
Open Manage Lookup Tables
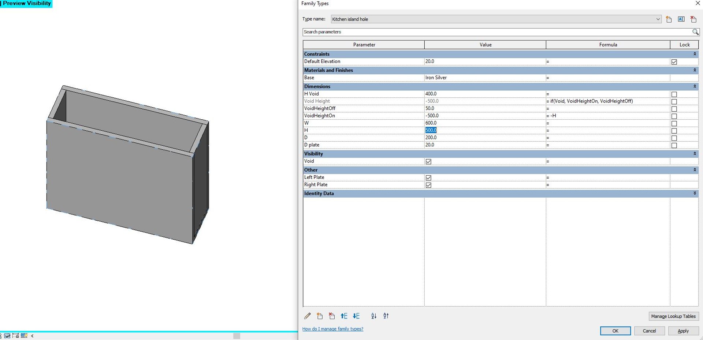(x=673, y=316)
